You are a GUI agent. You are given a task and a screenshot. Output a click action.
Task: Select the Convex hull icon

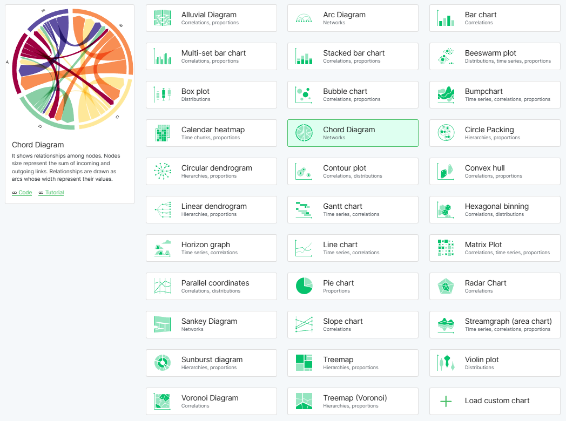[x=446, y=171]
